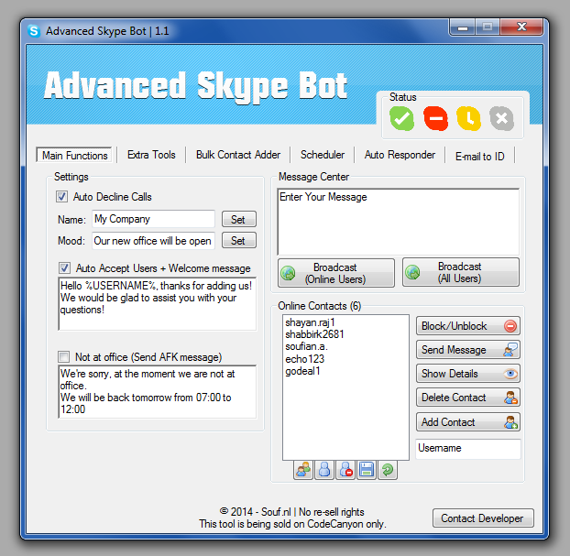This screenshot has height=556, width=570.
Task: Go to the Auto Responder tab
Action: point(400,155)
